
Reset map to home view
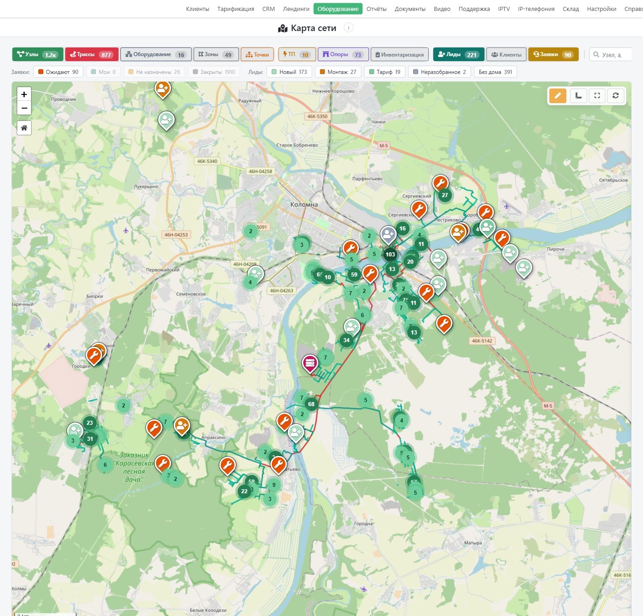pyautogui.click(x=24, y=128)
